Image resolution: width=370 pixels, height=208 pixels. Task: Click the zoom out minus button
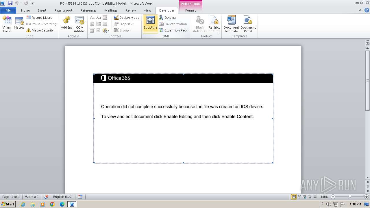click(x=333, y=197)
